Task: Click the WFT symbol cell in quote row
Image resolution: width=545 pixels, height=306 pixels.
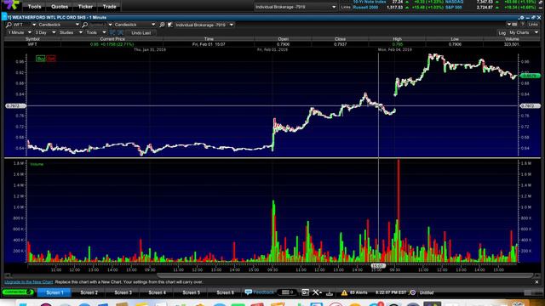Action: coord(32,44)
